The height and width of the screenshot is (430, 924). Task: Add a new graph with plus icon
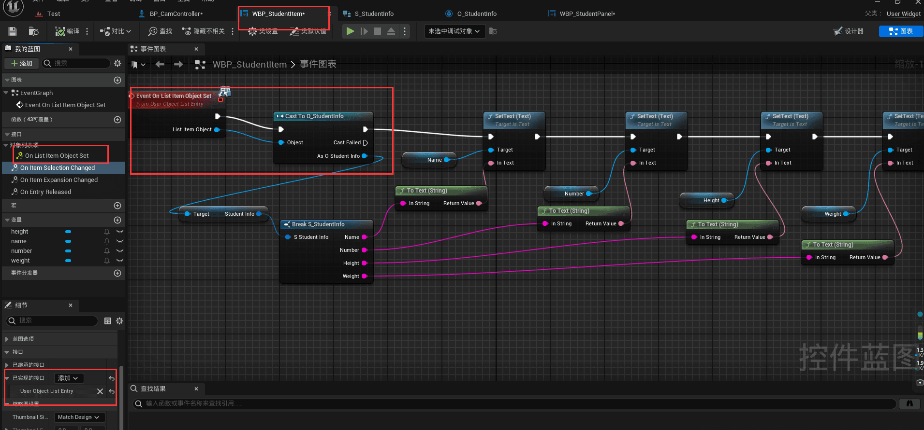point(117,80)
